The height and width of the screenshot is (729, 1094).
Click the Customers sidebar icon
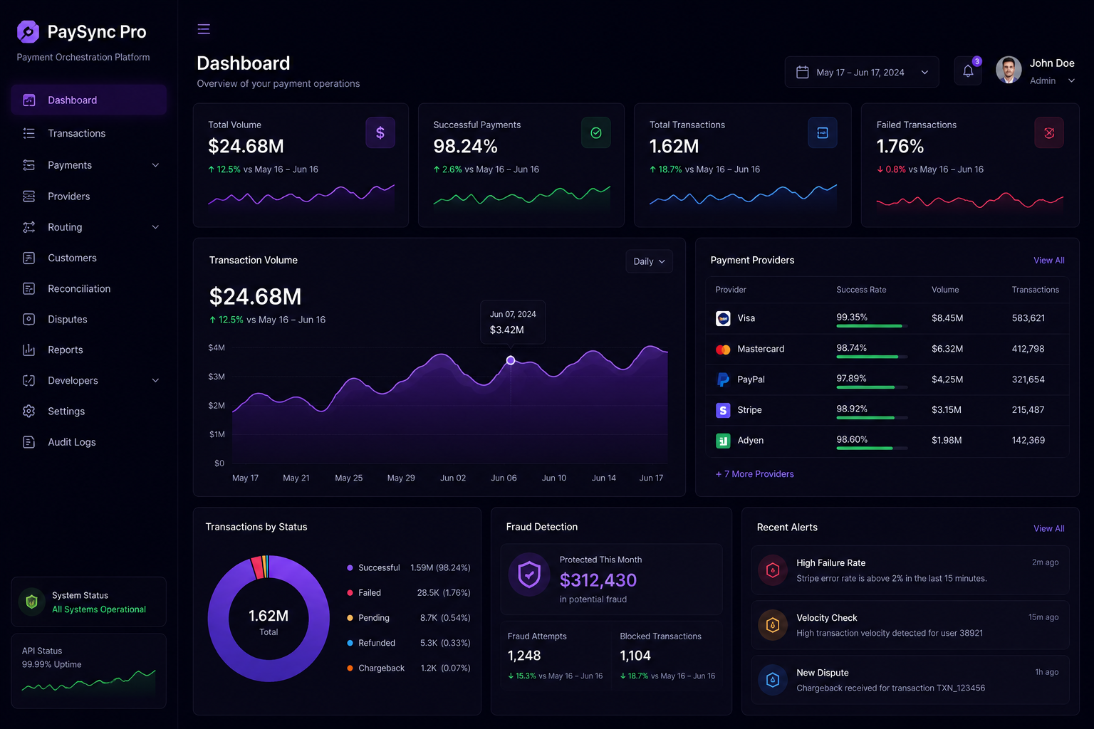28,258
